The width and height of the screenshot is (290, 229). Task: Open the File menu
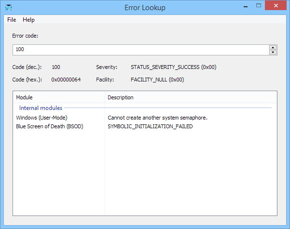(12, 20)
